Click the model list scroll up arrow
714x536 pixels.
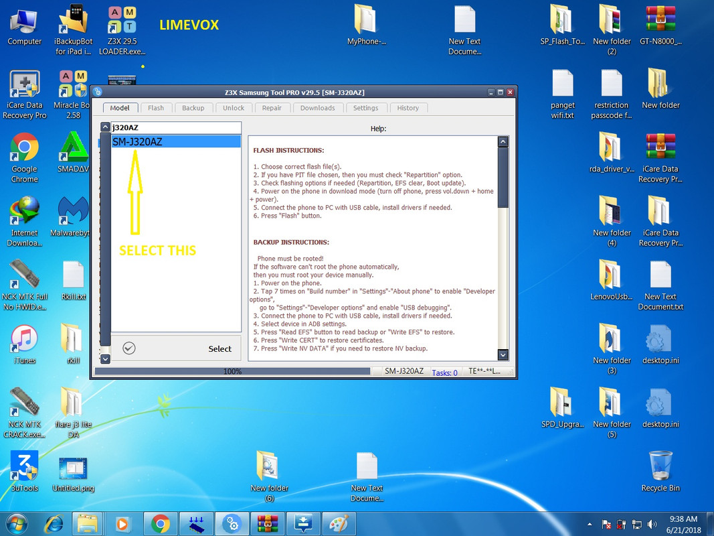point(105,127)
